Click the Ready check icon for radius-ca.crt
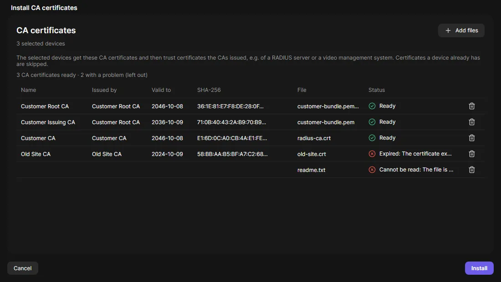Screen dimensions: 501x282 click(x=372, y=138)
